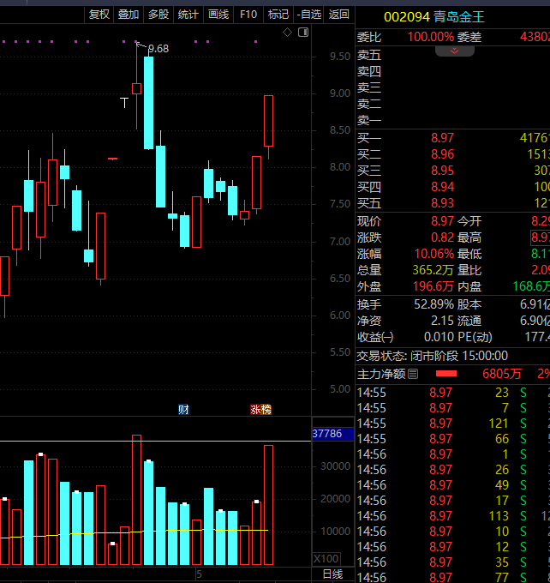This screenshot has height=583, width=550.
Task: Click 买三 bid price 8.95
Action: pos(442,171)
